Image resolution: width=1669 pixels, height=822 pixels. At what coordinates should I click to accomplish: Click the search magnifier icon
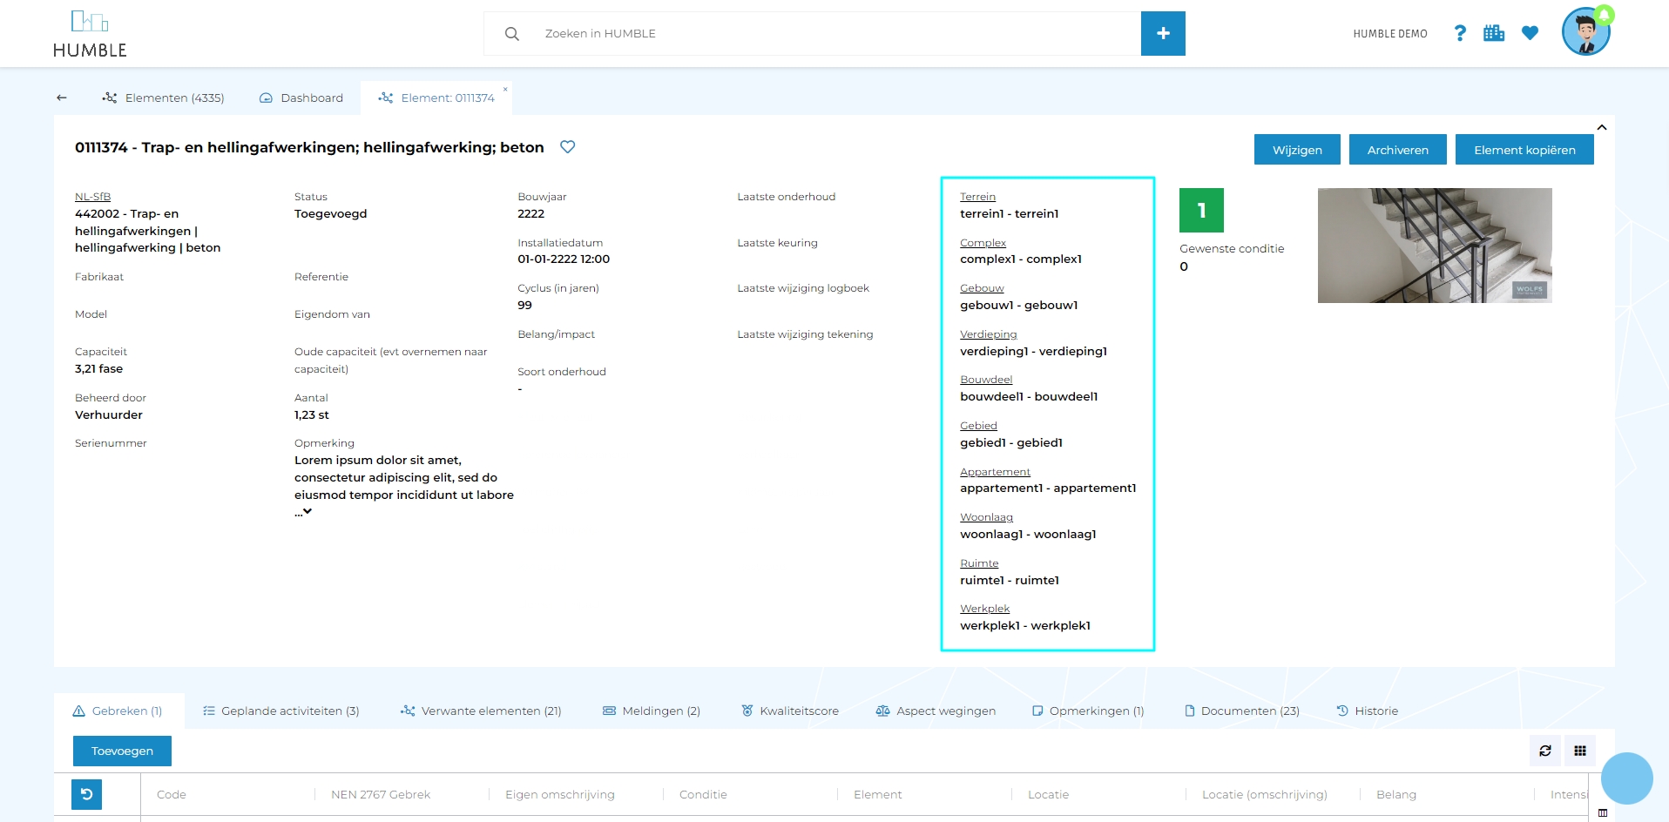pyautogui.click(x=512, y=34)
